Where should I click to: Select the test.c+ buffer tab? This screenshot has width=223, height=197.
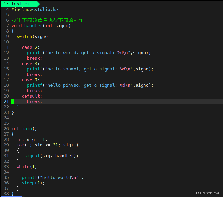[x=20, y=4]
